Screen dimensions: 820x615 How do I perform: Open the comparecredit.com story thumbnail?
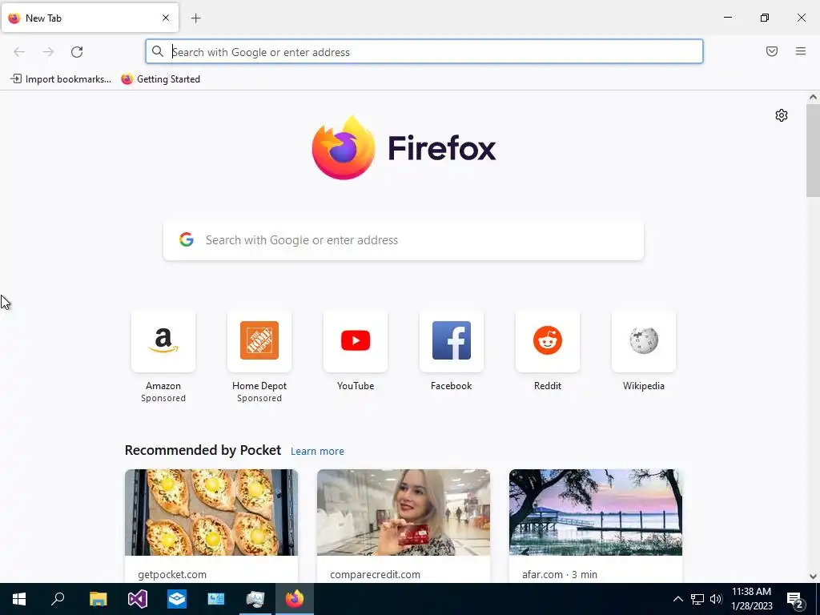pyautogui.click(x=404, y=512)
